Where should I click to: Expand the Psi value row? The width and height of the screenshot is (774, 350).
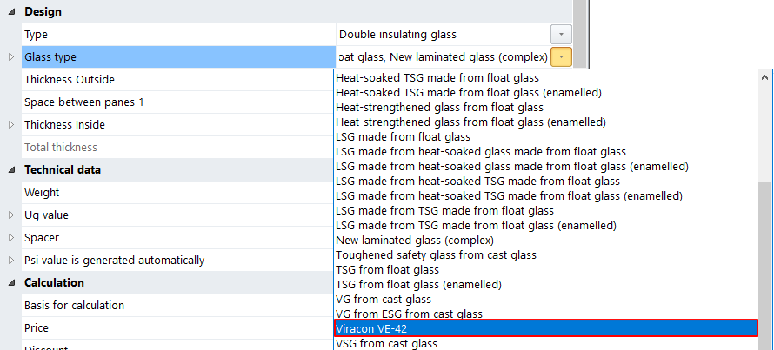[11, 261]
